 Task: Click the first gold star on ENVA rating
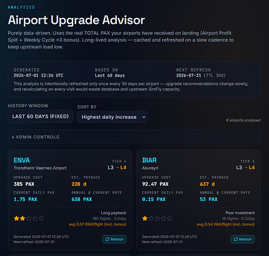[x=16, y=218]
